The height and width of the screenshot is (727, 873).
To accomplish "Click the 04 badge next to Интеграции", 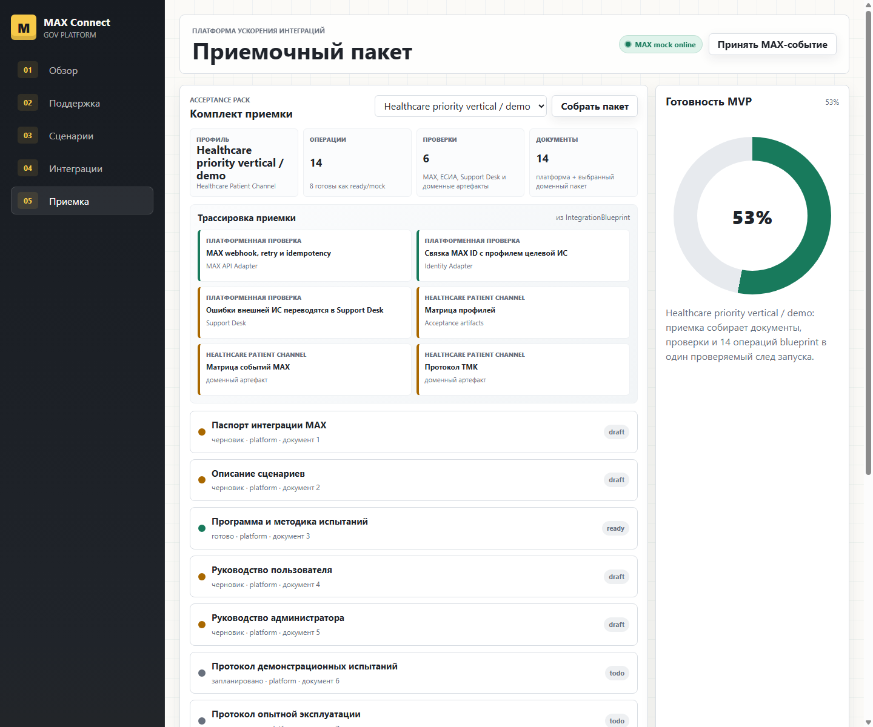I will tap(28, 168).
